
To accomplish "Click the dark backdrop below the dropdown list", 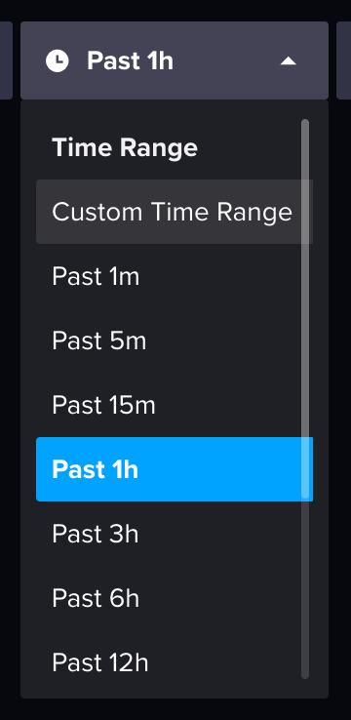I will [175, 709].
